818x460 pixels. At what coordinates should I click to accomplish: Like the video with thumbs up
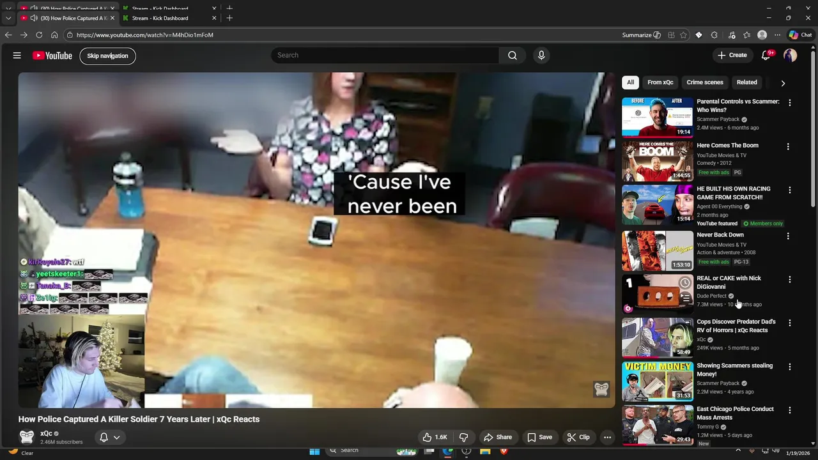coord(435,437)
